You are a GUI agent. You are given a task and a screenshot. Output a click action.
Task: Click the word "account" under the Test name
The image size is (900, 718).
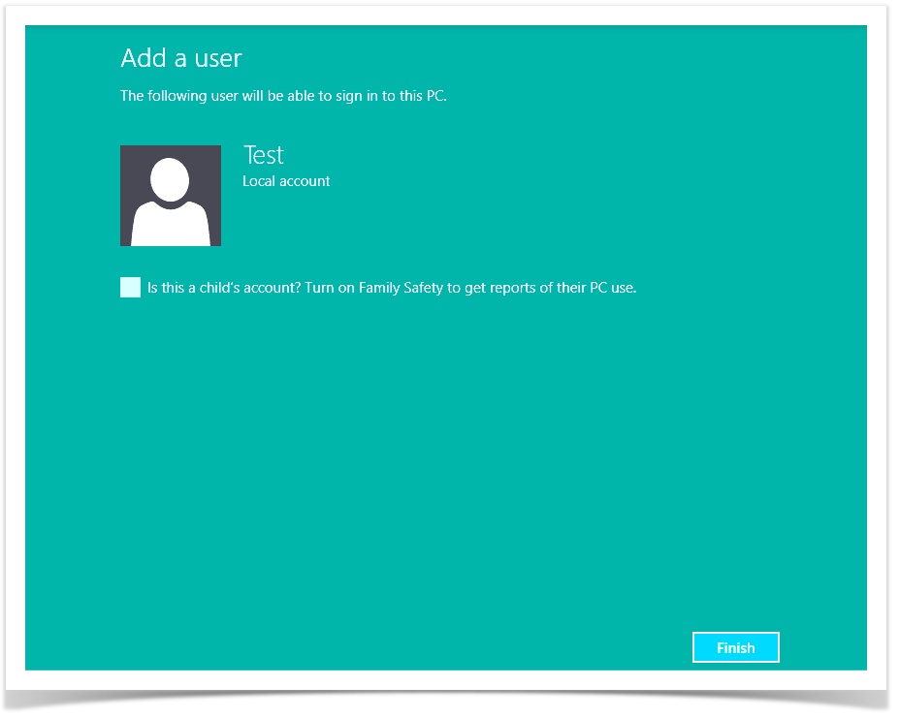point(304,181)
